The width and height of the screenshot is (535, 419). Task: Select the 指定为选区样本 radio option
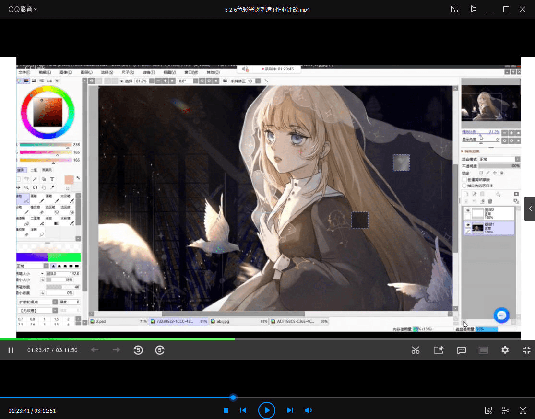464,186
